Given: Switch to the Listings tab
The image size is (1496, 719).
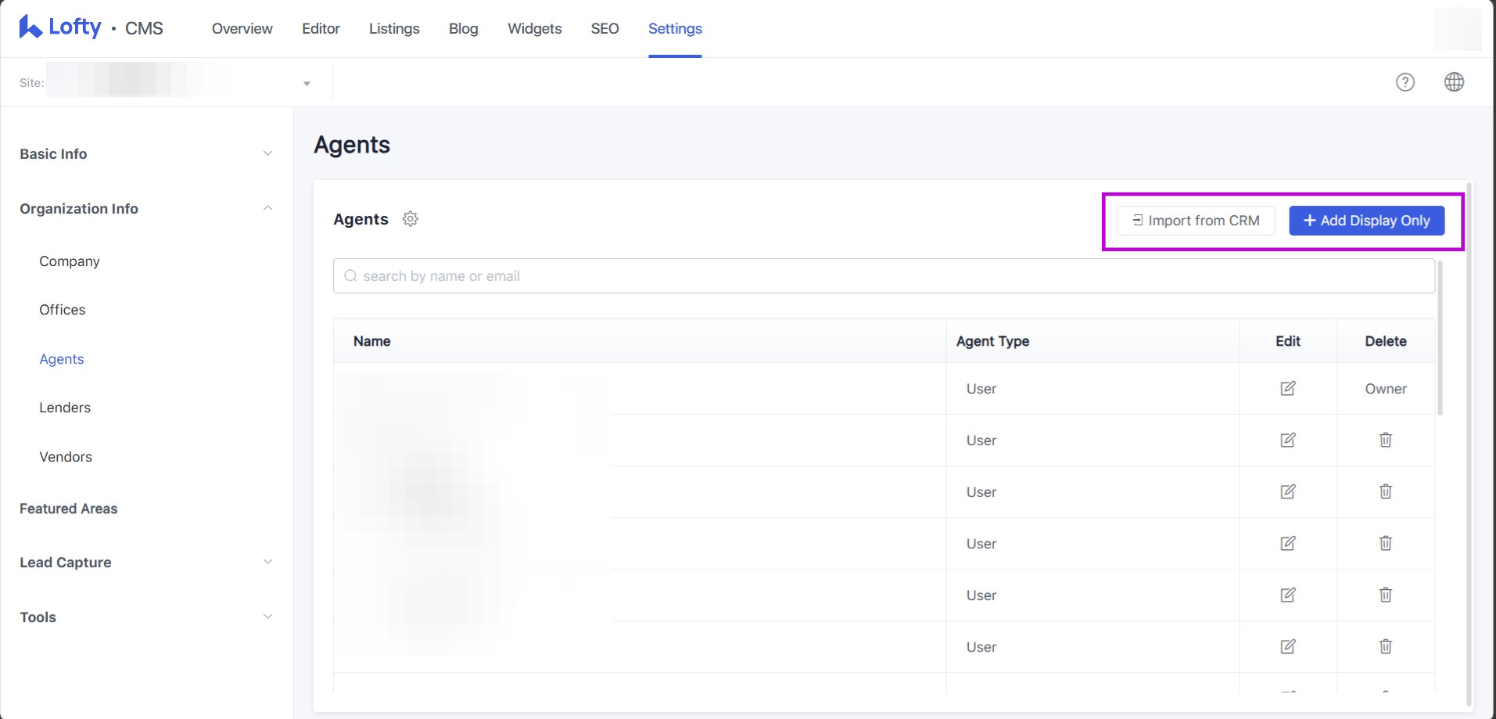Looking at the screenshot, I should [x=394, y=29].
